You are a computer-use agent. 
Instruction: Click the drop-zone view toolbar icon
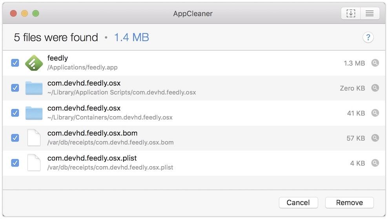click(350, 13)
